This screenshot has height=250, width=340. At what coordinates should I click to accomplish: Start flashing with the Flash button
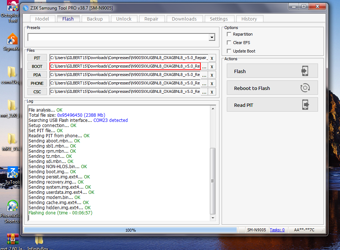point(272,71)
